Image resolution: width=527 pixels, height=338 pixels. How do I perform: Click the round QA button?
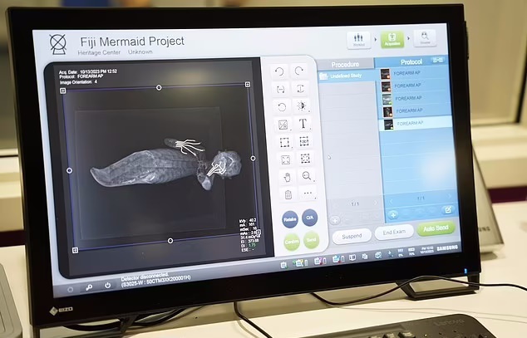pyautogui.click(x=310, y=219)
